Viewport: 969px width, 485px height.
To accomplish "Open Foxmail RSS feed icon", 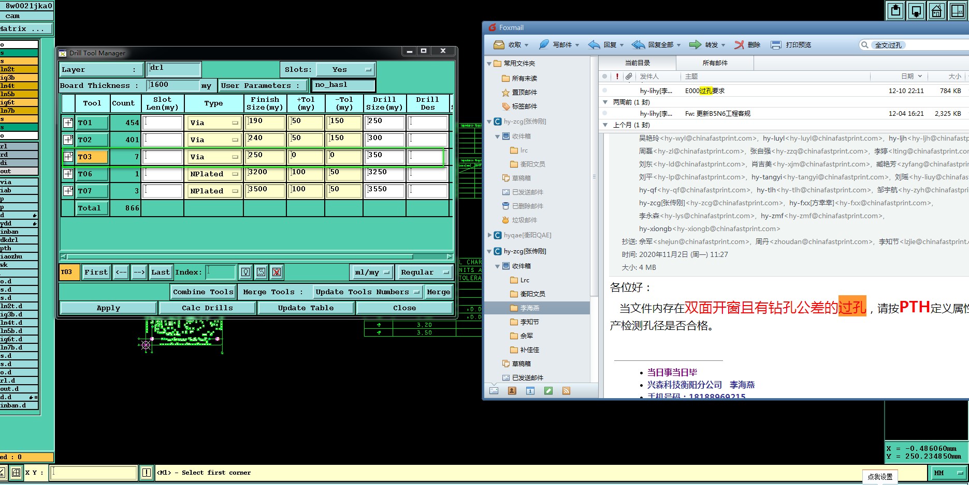I will click(x=566, y=391).
